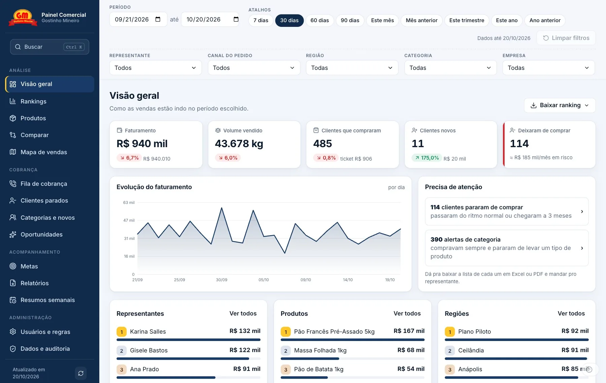Click the Oportunidades sparkle icon
Viewport: 606px width, 383px height.
13,235
